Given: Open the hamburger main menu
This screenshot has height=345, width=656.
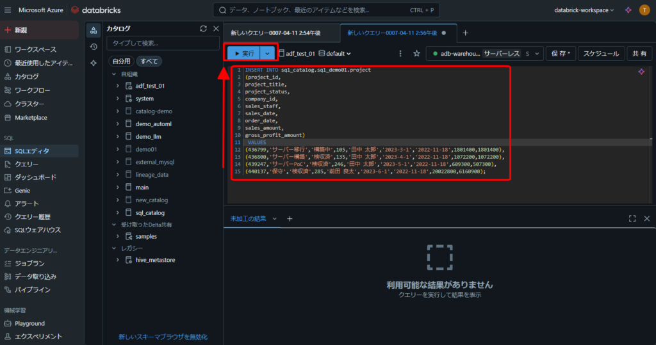Looking at the screenshot, I should pyautogui.click(x=8, y=10).
